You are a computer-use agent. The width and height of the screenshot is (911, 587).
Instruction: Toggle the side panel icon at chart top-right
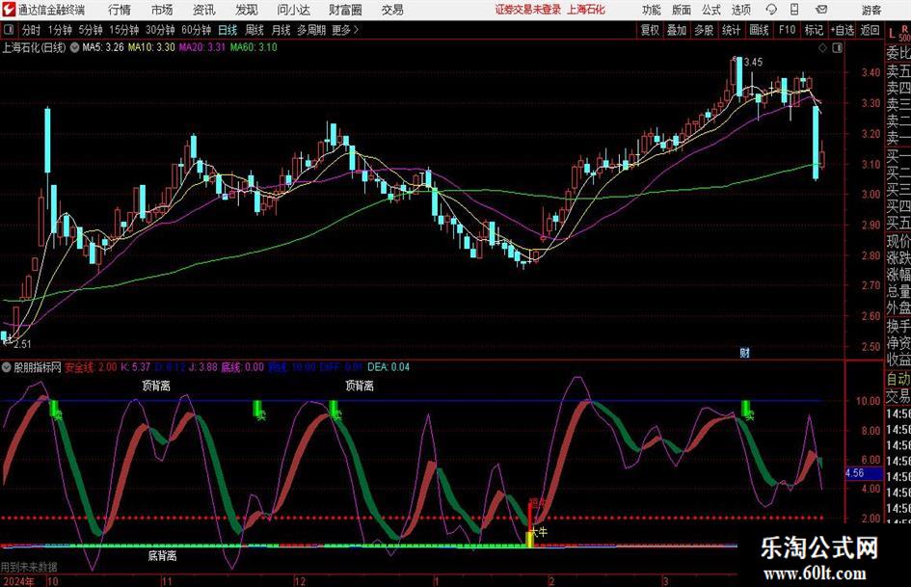click(x=837, y=48)
